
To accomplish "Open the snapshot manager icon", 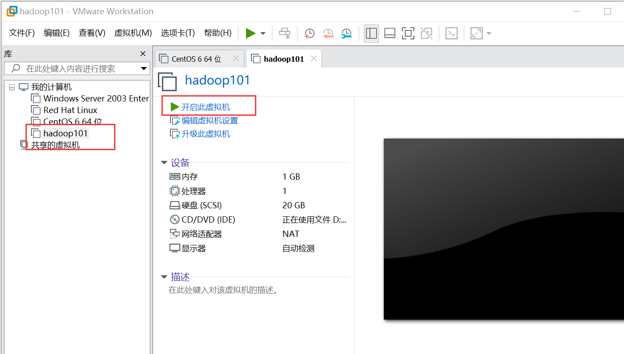I will [346, 33].
